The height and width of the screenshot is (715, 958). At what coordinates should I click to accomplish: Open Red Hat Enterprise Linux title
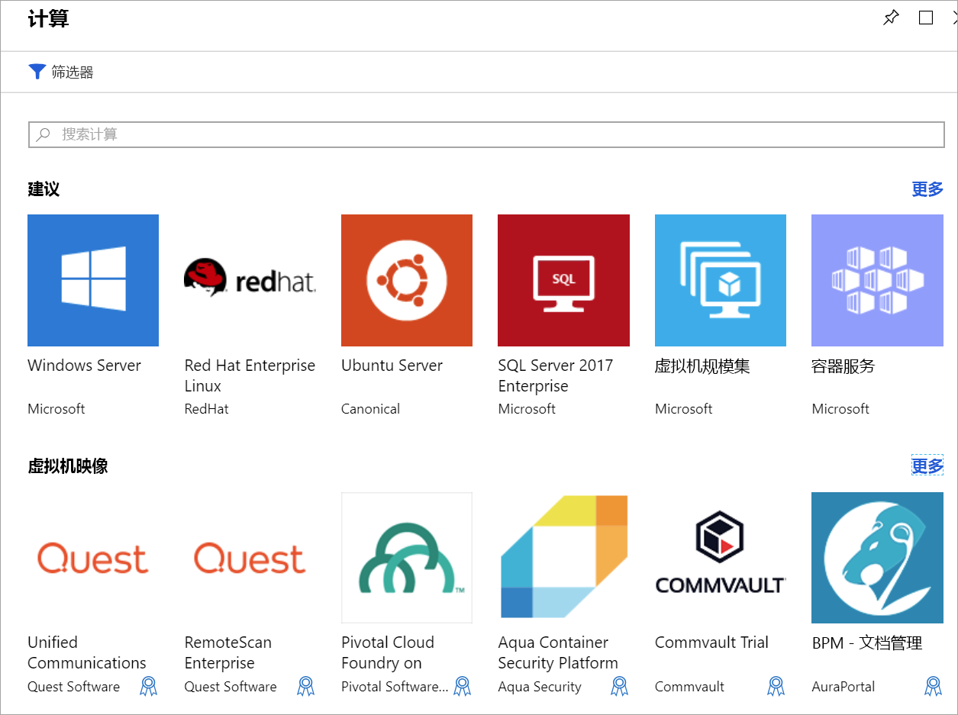[x=250, y=375]
